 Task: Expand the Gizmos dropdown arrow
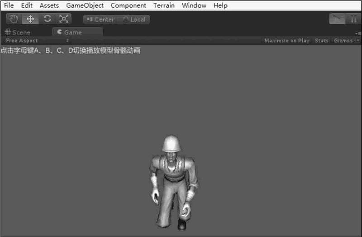click(x=357, y=41)
